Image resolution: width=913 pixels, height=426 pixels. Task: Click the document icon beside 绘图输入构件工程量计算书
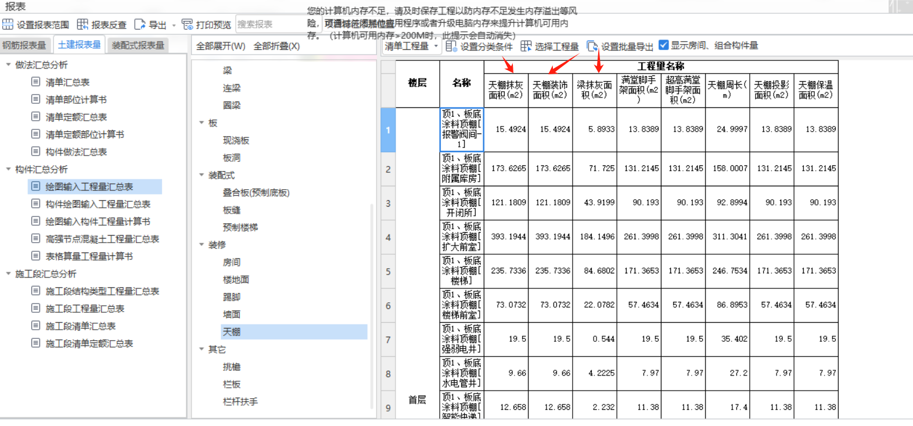36,221
